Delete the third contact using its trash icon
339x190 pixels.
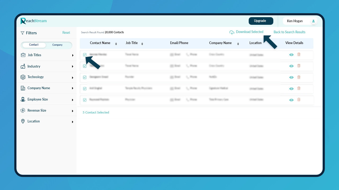(x=299, y=77)
